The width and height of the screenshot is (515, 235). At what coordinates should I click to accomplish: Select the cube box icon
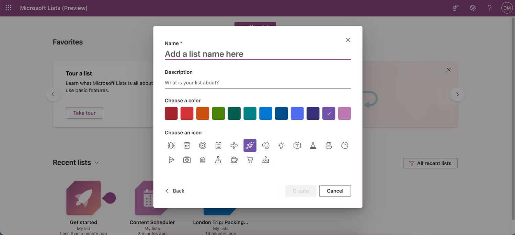point(297,145)
